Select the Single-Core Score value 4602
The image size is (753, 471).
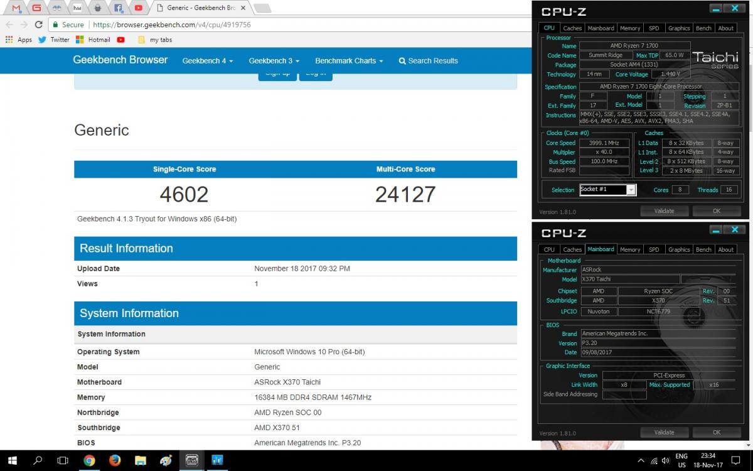pyautogui.click(x=184, y=194)
